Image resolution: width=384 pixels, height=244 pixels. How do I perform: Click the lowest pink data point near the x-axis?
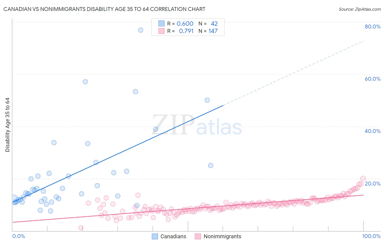pos(81,228)
